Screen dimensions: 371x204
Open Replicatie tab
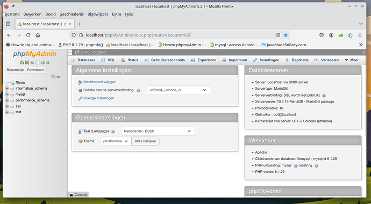point(297,60)
